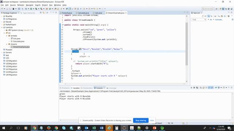Collapse the Lambda project node
The width and height of the screenshot is (234, 131).
[2, 27]
